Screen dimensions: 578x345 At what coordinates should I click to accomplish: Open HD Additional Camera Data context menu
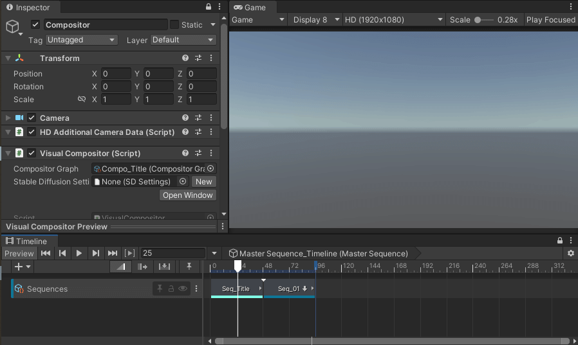(211, 132)
